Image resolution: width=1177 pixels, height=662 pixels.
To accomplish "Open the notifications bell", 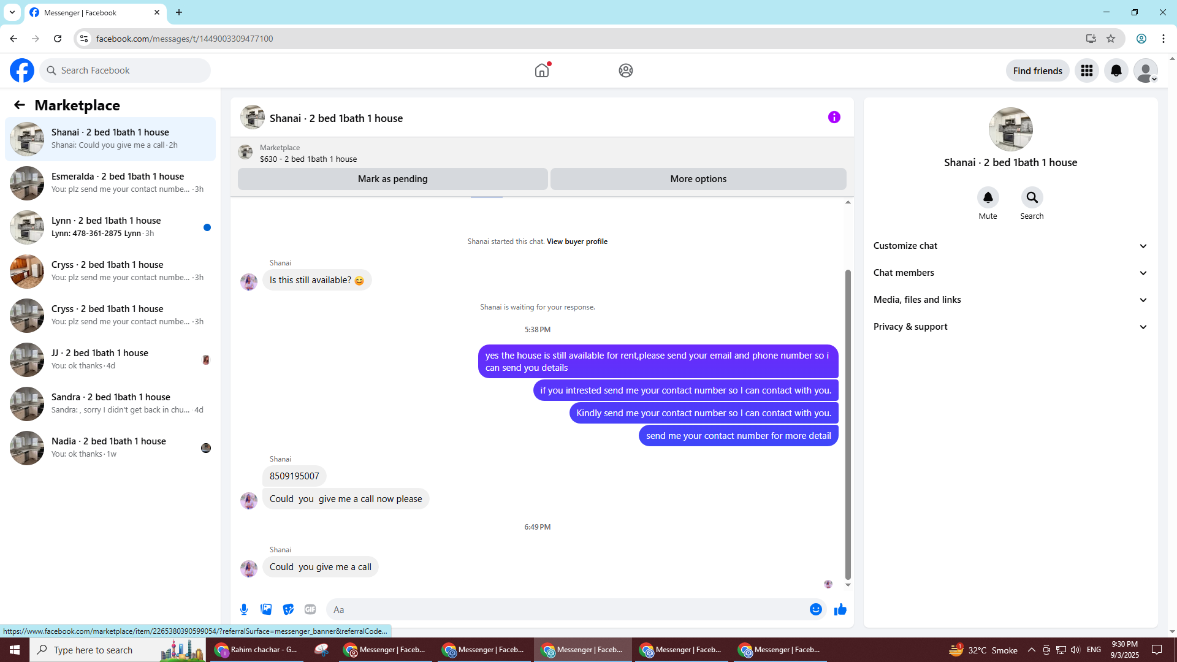I will [1116, 70].
